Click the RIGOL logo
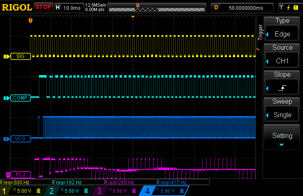This screenshot has width=303, height=196. [16, 7]
